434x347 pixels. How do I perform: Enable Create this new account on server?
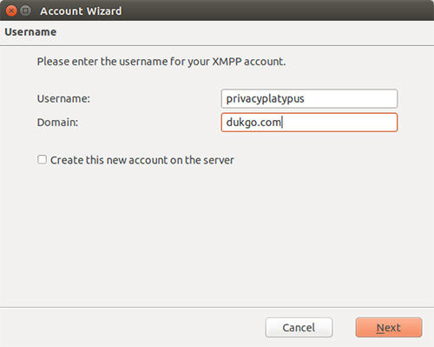42,160
